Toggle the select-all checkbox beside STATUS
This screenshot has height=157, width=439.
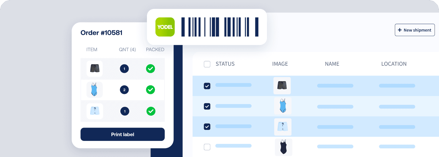[207, 64]
